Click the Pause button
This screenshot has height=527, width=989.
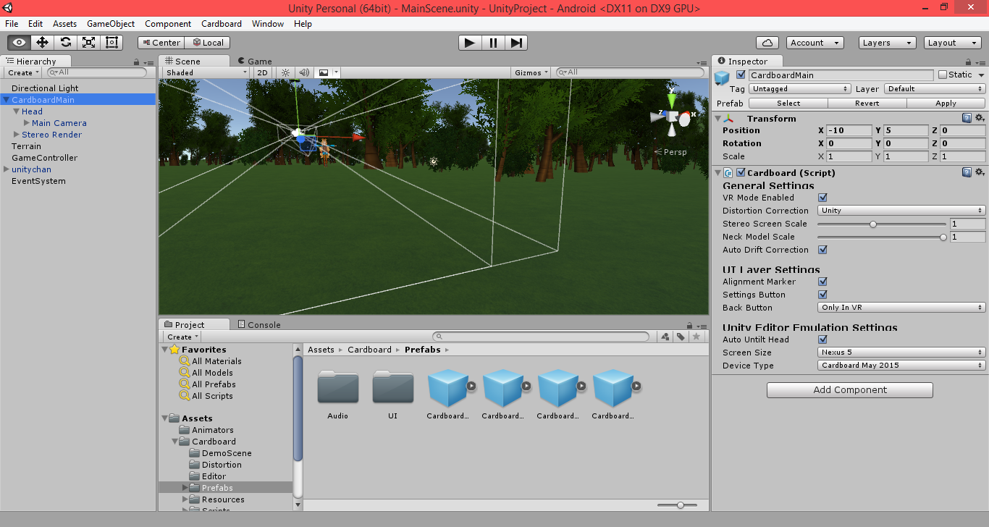click(493, 43)
